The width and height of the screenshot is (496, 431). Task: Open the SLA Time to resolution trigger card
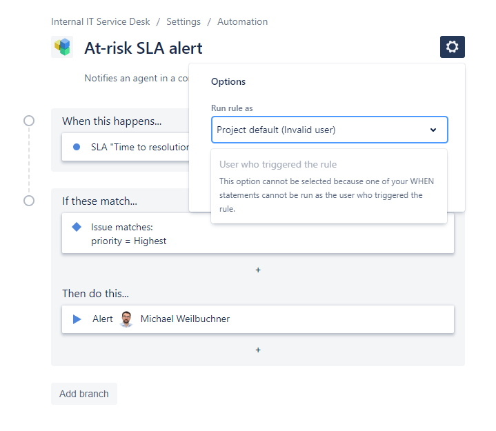pyautogui.click(x=126, y=147)
